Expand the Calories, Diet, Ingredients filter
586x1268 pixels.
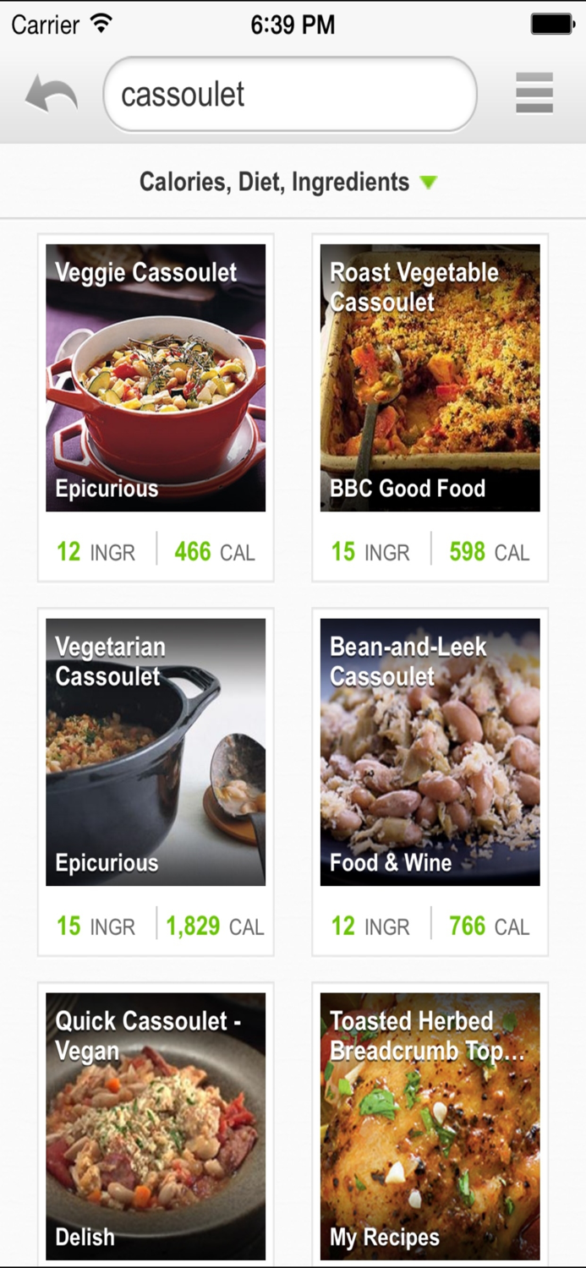[x=275, y=182]
